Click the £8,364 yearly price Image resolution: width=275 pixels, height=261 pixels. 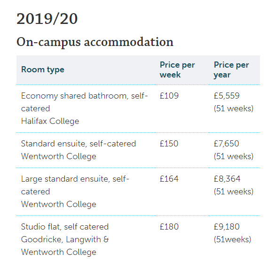[227, 179]
